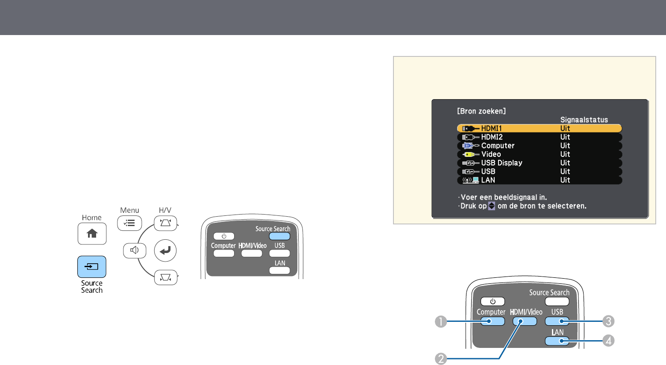This screenshot has height=365, width=666.
Task: Select HDMI2 in the source list
Action: coord(540,137)
